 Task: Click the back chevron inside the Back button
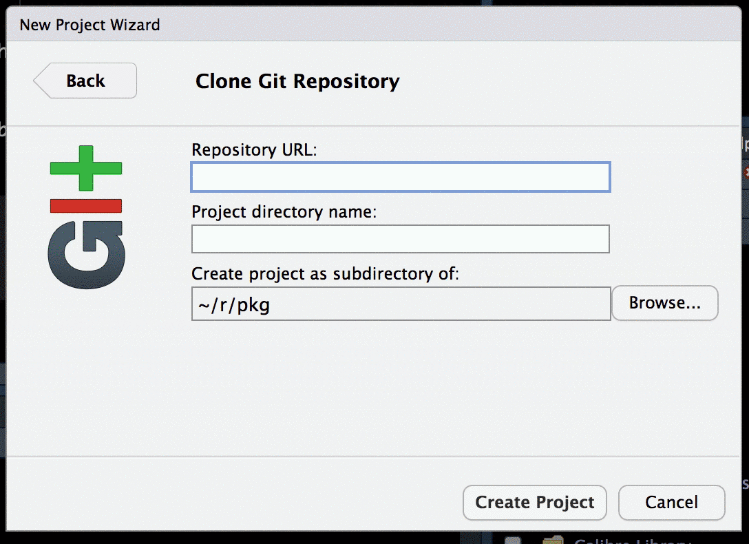click(43, 81)
